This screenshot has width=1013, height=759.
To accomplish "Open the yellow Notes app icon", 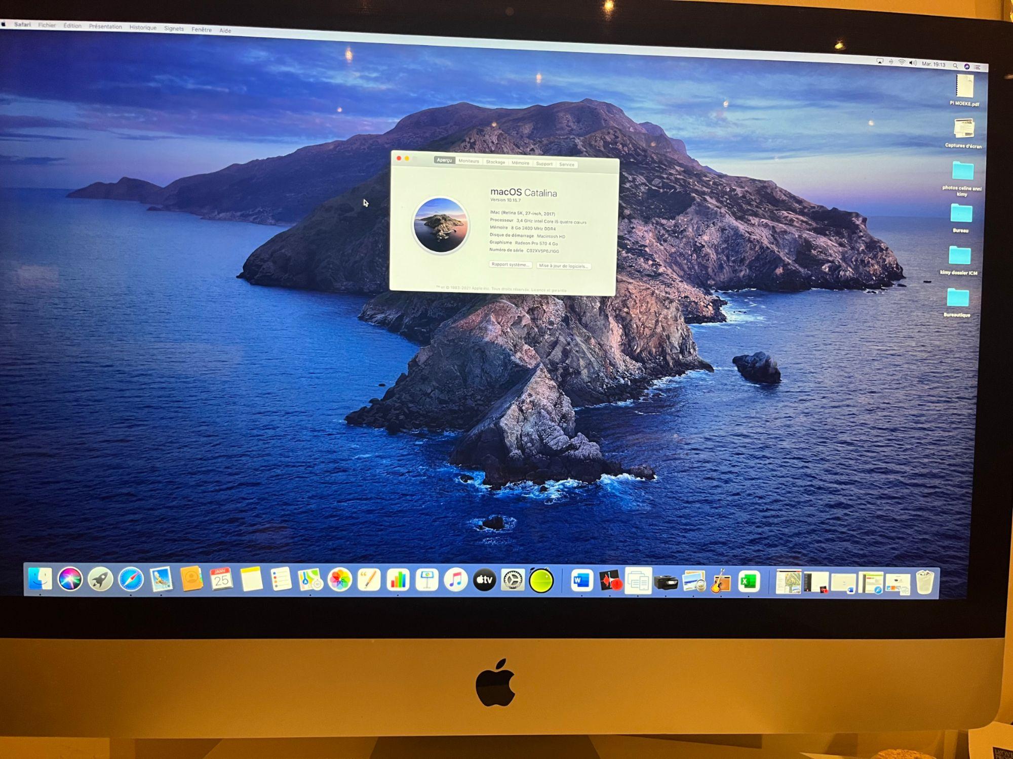I will click(x=251, y=580).
